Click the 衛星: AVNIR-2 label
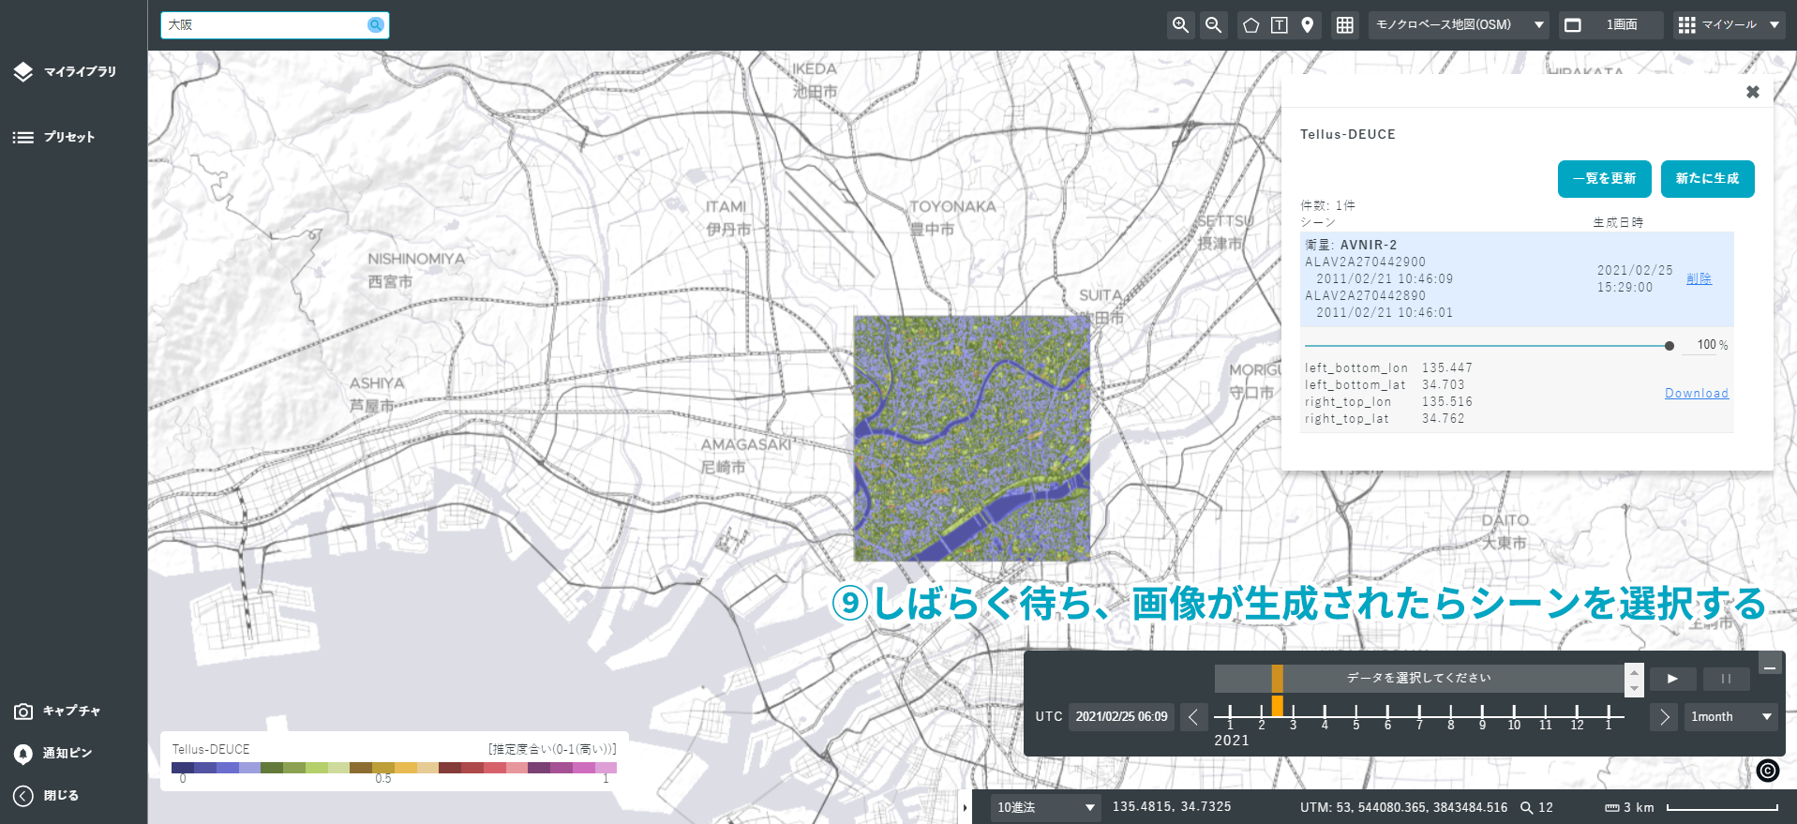Image resolution: width=1797 pixels, height=824 pixels. click(x=1351, y=245)
